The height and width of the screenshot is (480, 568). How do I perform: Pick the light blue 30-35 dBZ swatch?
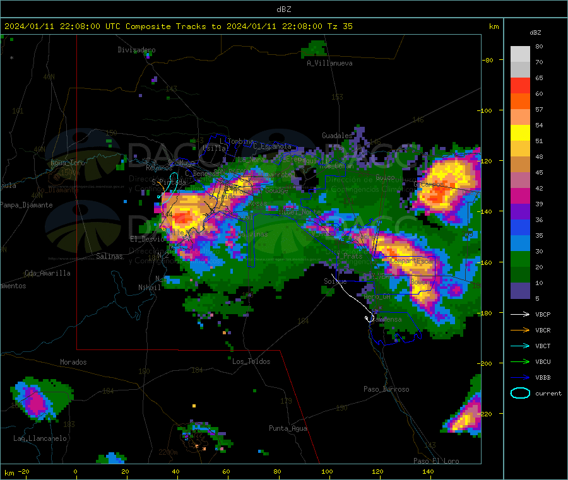[520, 243]
